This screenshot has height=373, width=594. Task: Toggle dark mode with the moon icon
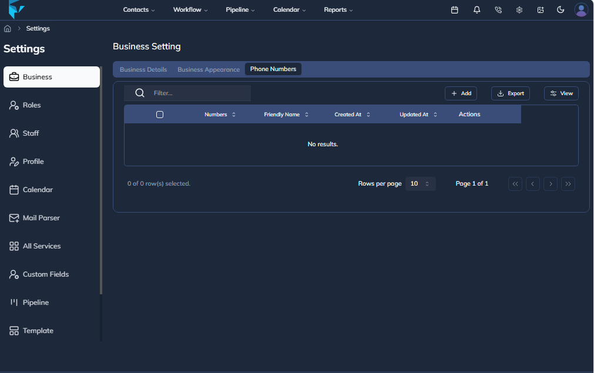point(561,9)
